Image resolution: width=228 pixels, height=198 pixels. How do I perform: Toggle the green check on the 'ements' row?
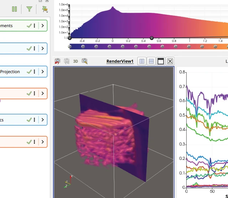[29, 26]
